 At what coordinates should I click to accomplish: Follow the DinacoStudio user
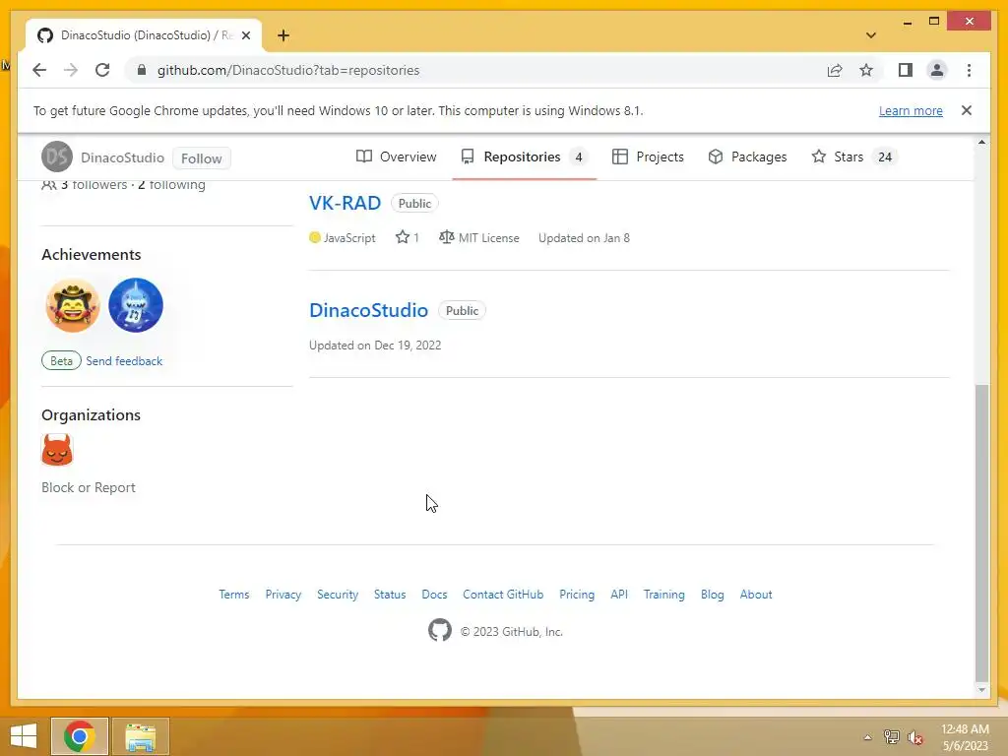(x=201, y=158)
